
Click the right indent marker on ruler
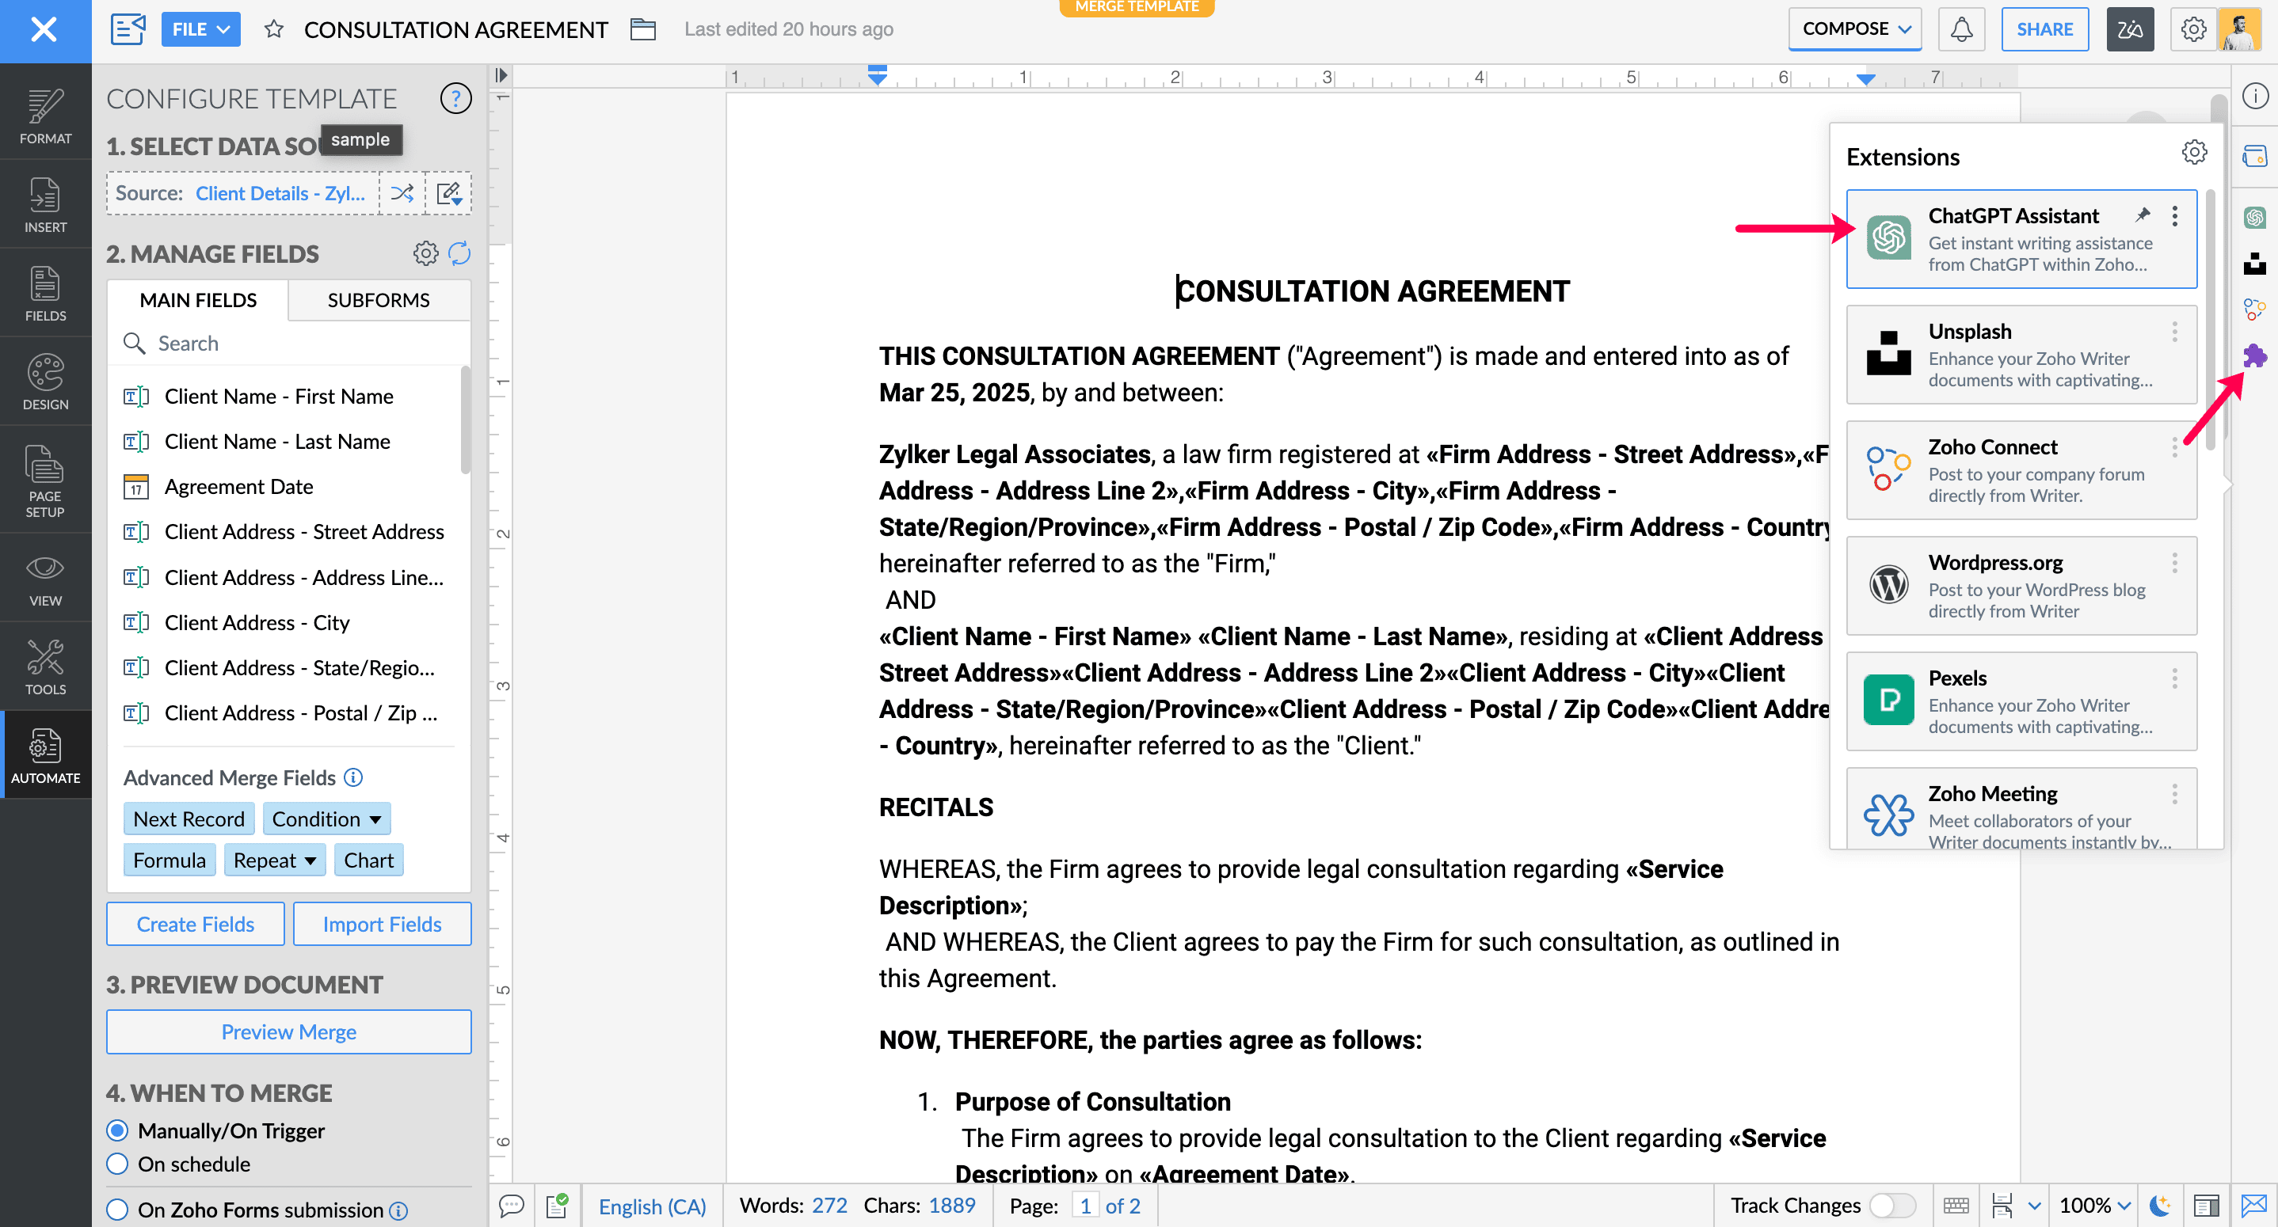[1865, 80]
